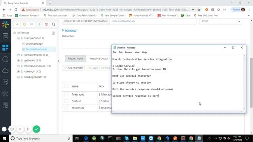The height and width of the screenshot is (142, 253).
Task: Open Notepad File menu
Action: (x=115, y=52)
